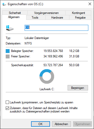Image resolution: width=94 pixels, height=129 pixels.
Task: Click the Übernehmen button
Action: click(82, 124)
